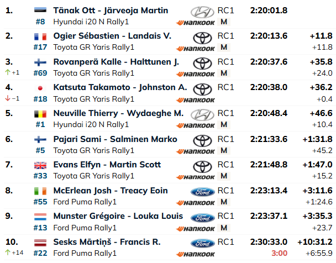
Task: Click the M badge in Pajari's row
Action: click(x=224, y=150)
